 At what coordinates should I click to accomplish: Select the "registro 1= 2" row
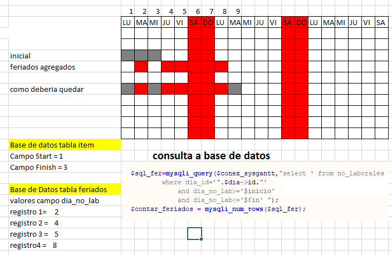click(x=65, y=212)
